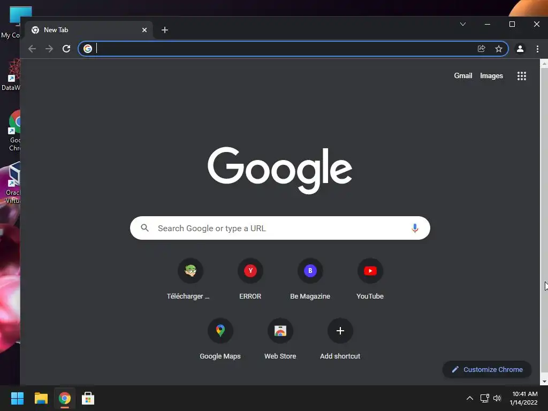The image size is (548, 411).
Task: Open the Windows Start menu
Action: [x=17, y=398]
